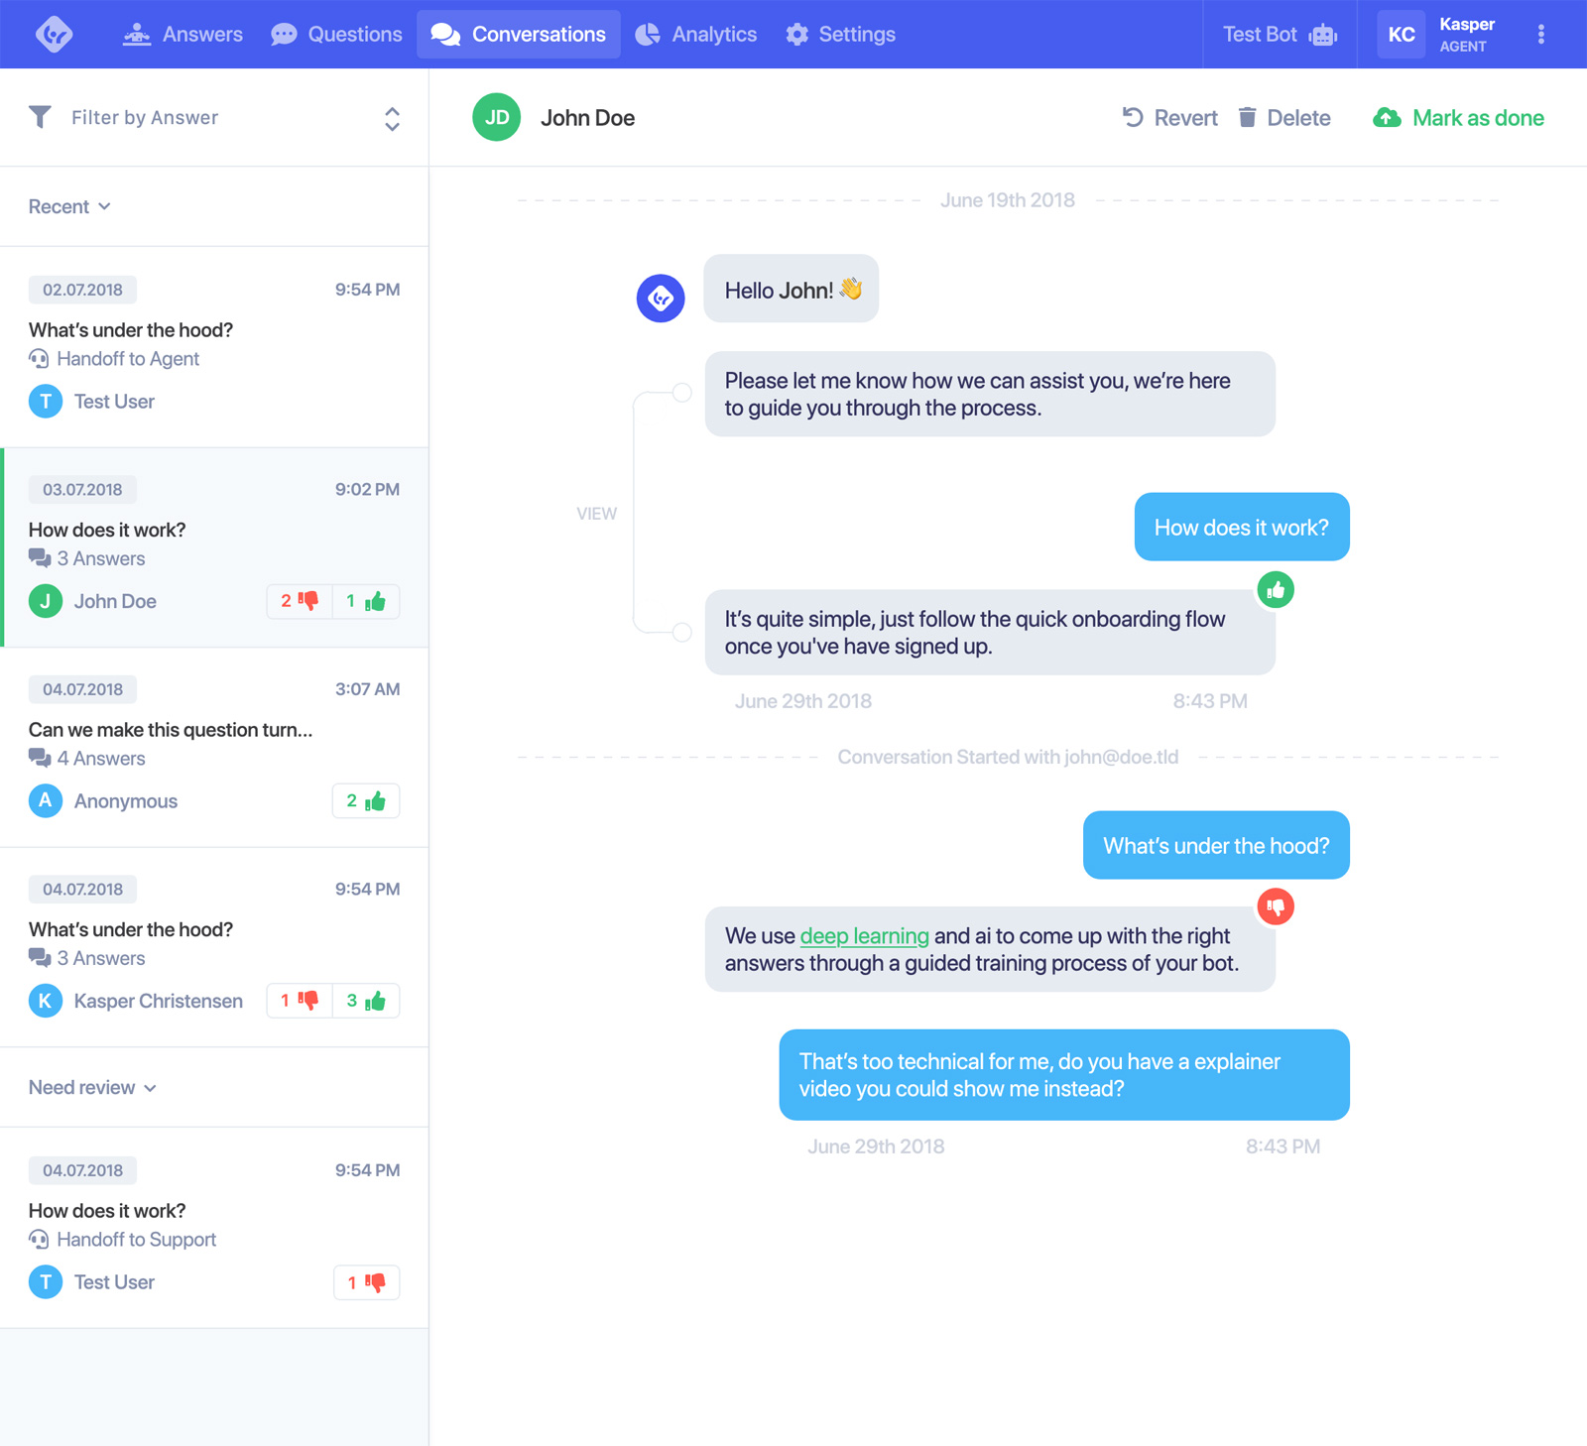Click the filter funnel icon in sidebar
This screenshot has height=1446, width=1587.
pos(40,117)
